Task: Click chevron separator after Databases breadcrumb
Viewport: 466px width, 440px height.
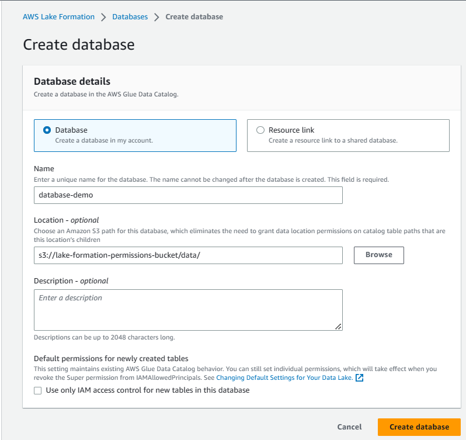Action: click(157, 17)
